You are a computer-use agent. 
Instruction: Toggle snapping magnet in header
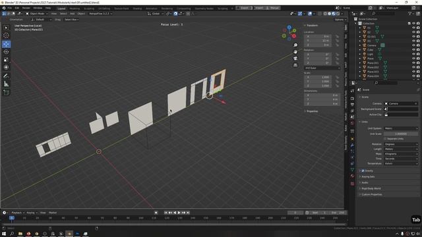point(175,13)
